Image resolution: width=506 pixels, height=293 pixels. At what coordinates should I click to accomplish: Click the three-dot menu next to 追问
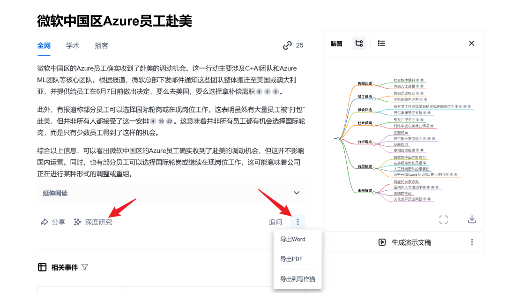(298, 222)
